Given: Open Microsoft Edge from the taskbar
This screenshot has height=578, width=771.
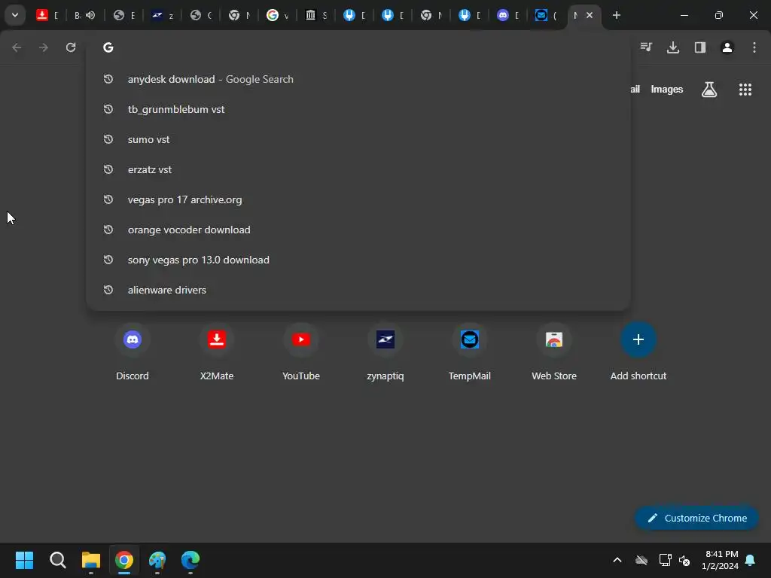Looking at the screenshot, I should tap(190, 560).
